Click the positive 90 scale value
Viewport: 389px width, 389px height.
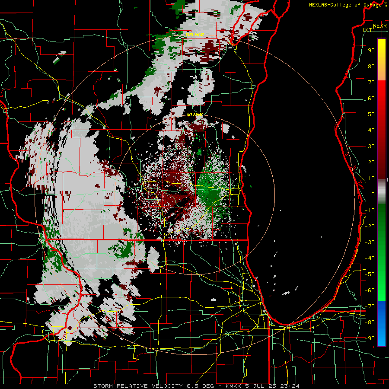point(371,51)
